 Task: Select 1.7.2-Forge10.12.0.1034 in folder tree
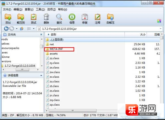tap(20, 66)
